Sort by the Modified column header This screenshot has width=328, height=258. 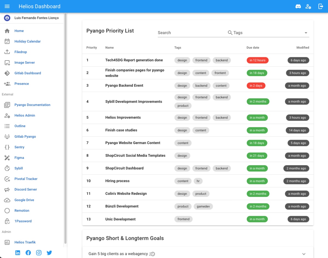point(303,48)
